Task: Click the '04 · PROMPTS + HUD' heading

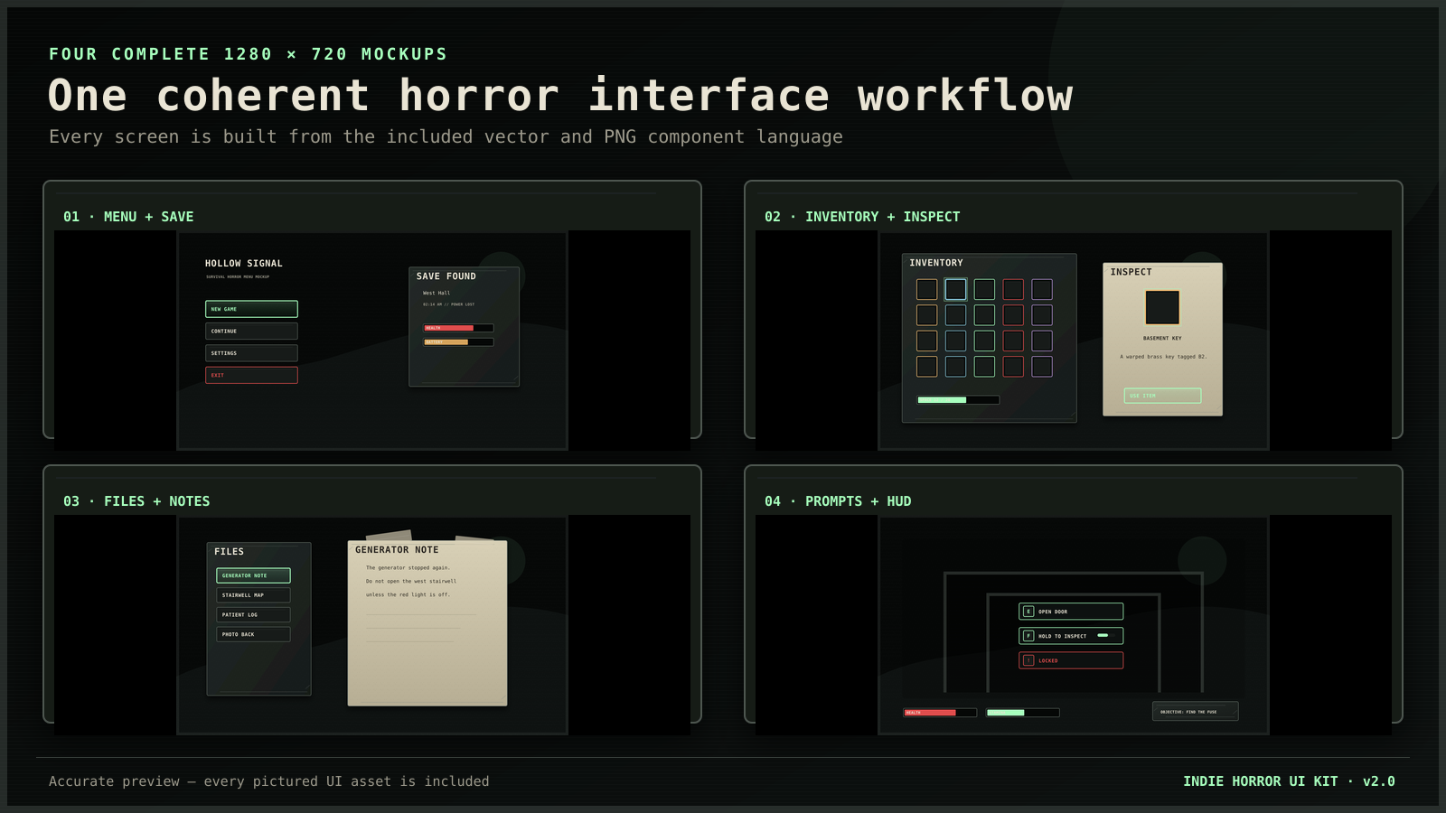Action: point(838,501)
